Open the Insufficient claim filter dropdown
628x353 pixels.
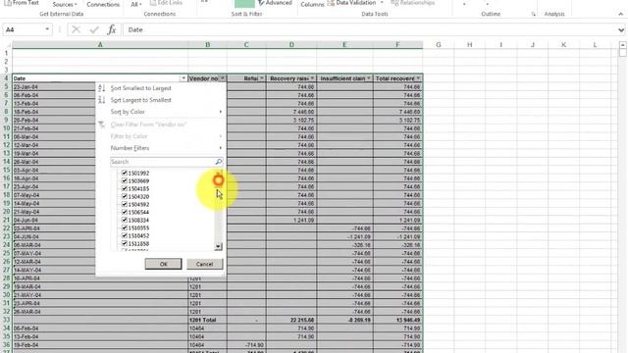[369, 78]
